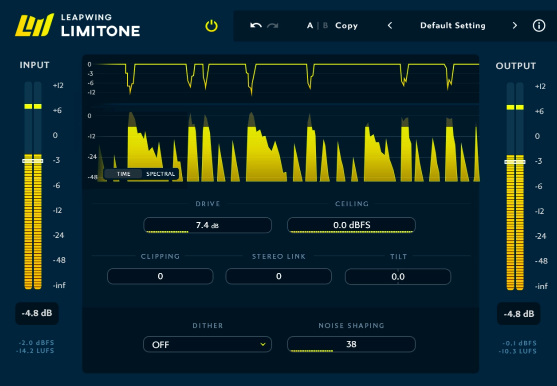Click the input gain -4.8 dB readout
The height and width of the screenshot is (386, 557).
pos(37,313)
